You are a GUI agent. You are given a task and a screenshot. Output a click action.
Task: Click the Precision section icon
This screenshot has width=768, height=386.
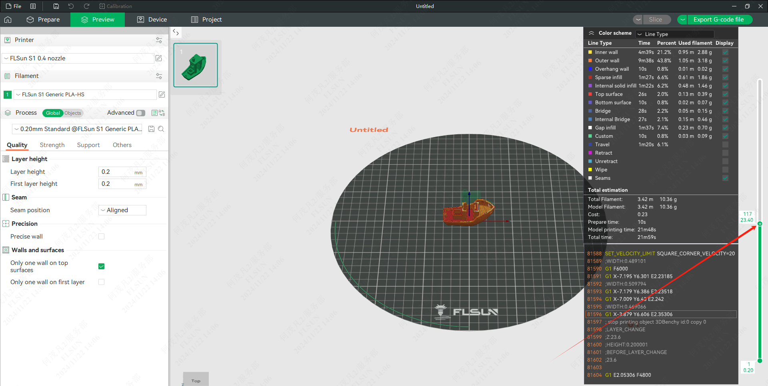(x=6, y=224)
